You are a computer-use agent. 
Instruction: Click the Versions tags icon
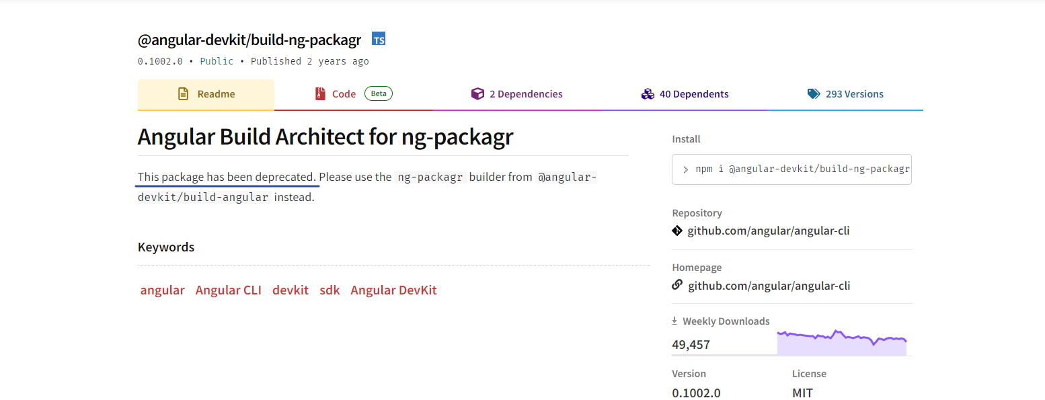pos(814,94)
